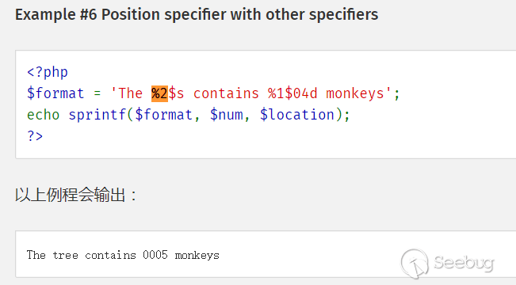
Task: Click the %1$04d specifier text
Action: coord(292,93)
